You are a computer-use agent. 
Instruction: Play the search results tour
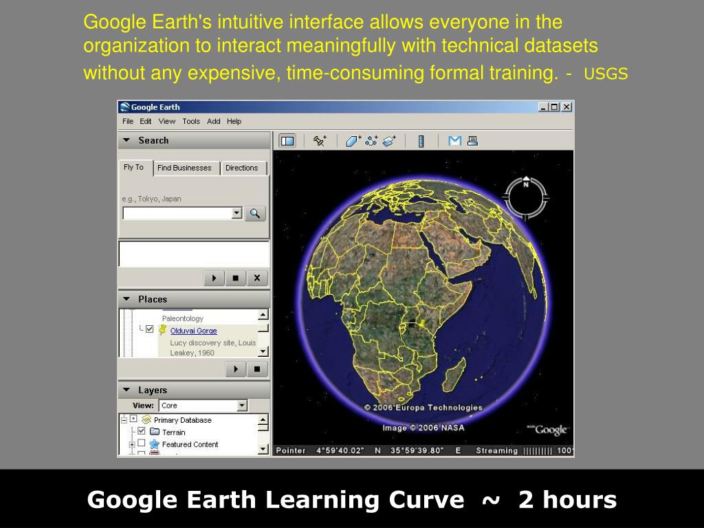(214, 278)
